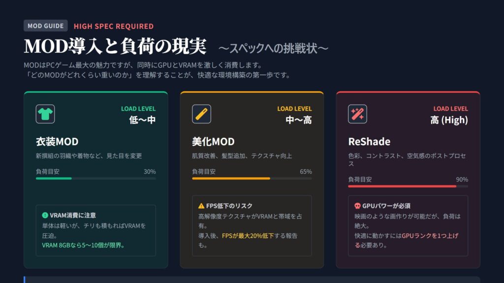Select the ReShade card heading
Image resolution: width=504 pixels, height=283 pixels.
tap(369, 142)
